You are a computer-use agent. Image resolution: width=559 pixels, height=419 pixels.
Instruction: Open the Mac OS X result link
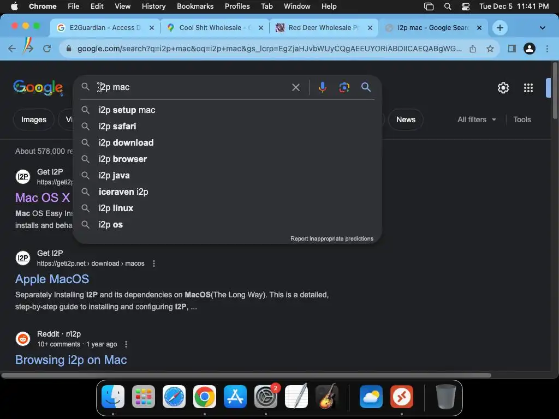coord(43,197)
